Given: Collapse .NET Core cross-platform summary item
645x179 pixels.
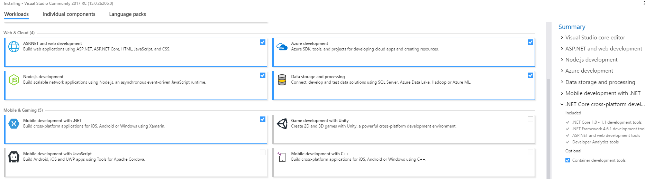Looking at the screenshot, I should 562,104.
